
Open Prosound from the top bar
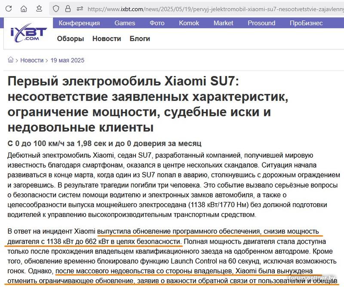tap(261, 23)
